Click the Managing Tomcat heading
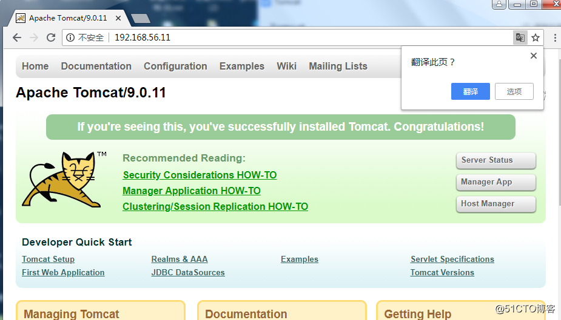 pos(71,314)
